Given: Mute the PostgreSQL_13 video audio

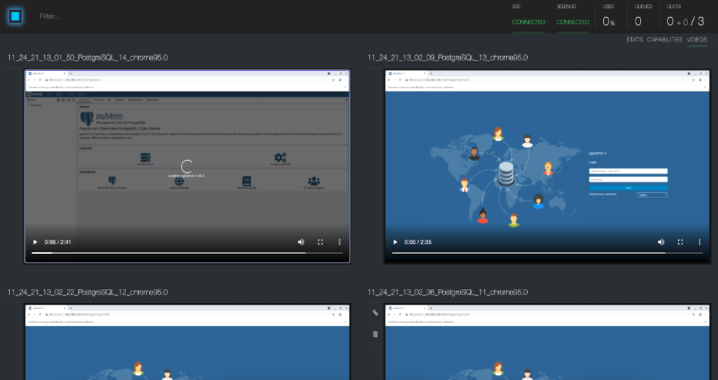Looking at the screenshot, I should [x=661, y=242].
